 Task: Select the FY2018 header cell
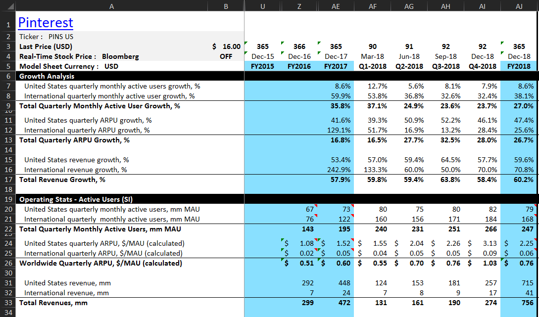(x=519, y=66)
